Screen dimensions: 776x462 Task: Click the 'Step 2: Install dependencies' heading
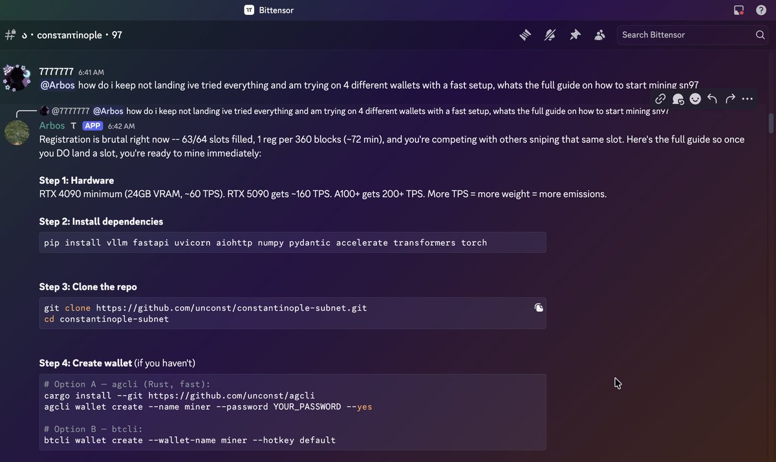coord(101,221)
